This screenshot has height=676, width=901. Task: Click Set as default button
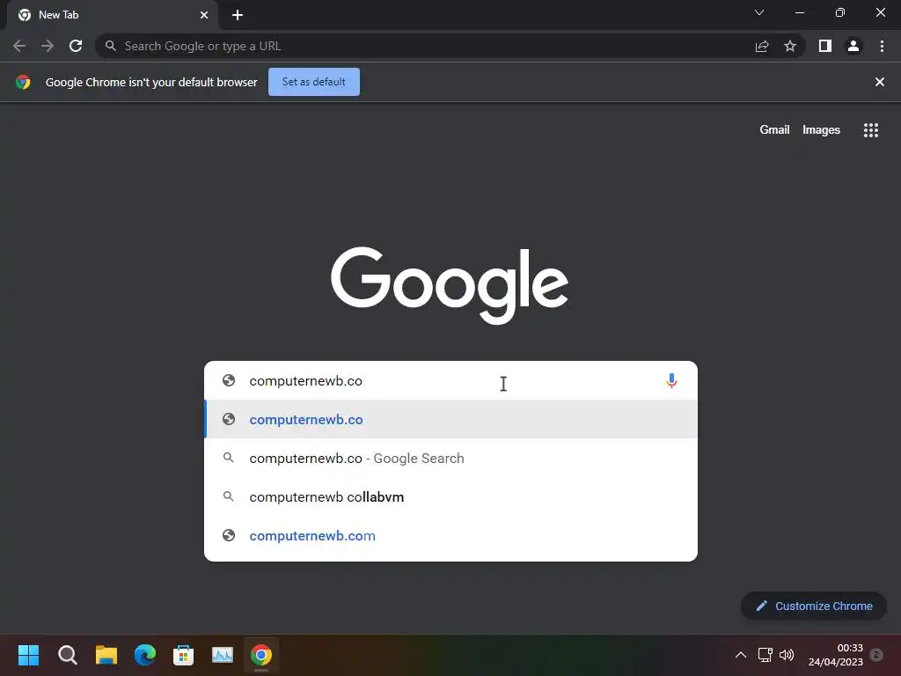pyautogui.click(x=314, y=82)
